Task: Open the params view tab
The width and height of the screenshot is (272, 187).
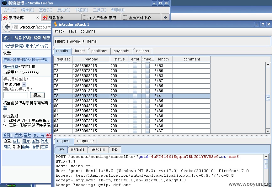Action: tap(77, 149)
